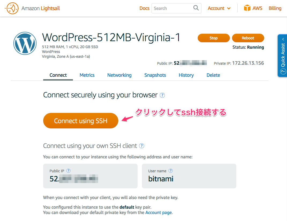Open the Account page link

158,212
